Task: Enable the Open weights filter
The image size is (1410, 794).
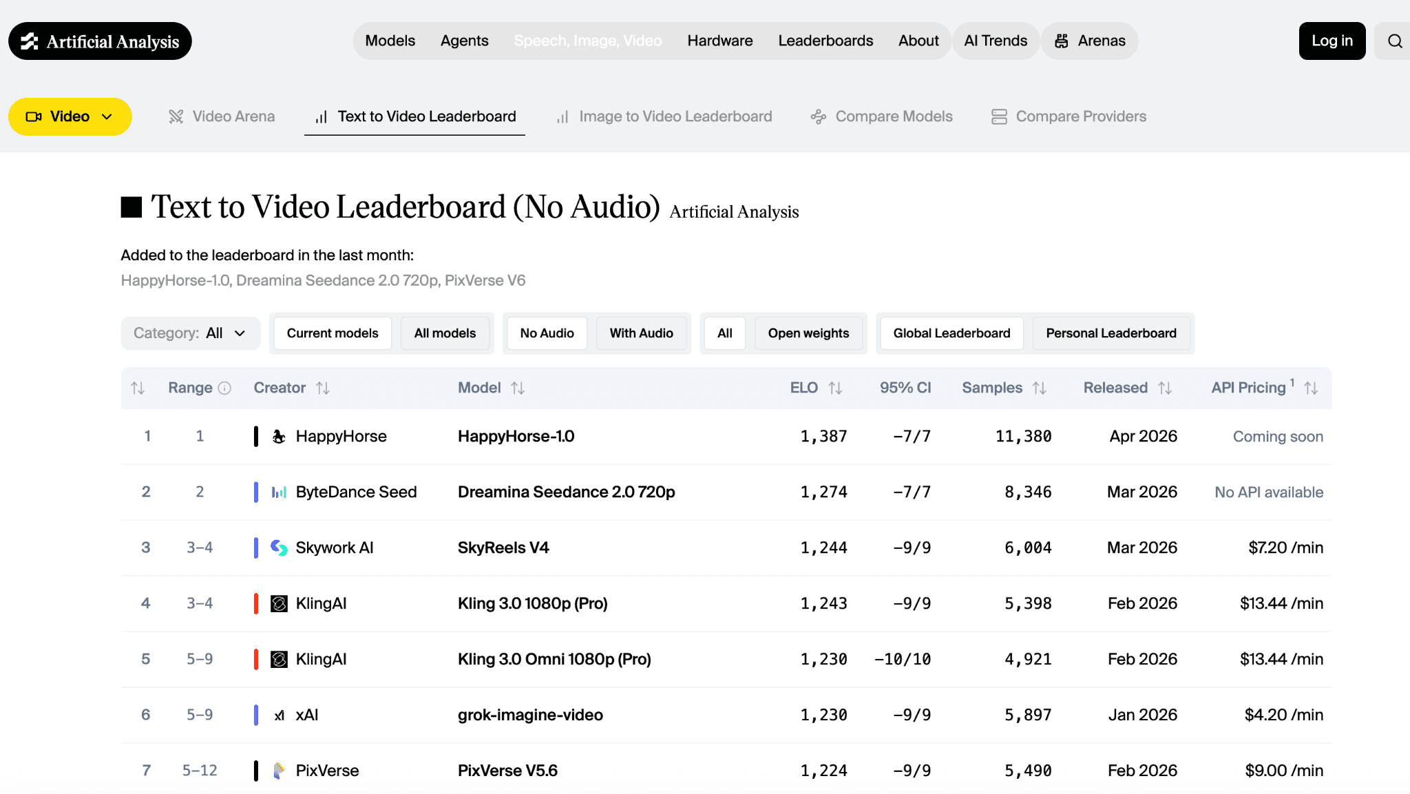Action: coord(808,333)
